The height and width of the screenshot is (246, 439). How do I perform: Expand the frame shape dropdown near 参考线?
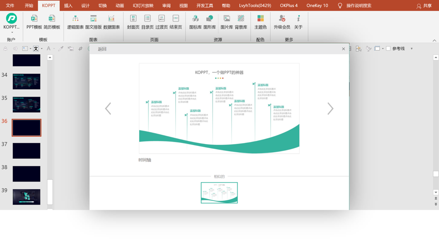pos(383,48)
